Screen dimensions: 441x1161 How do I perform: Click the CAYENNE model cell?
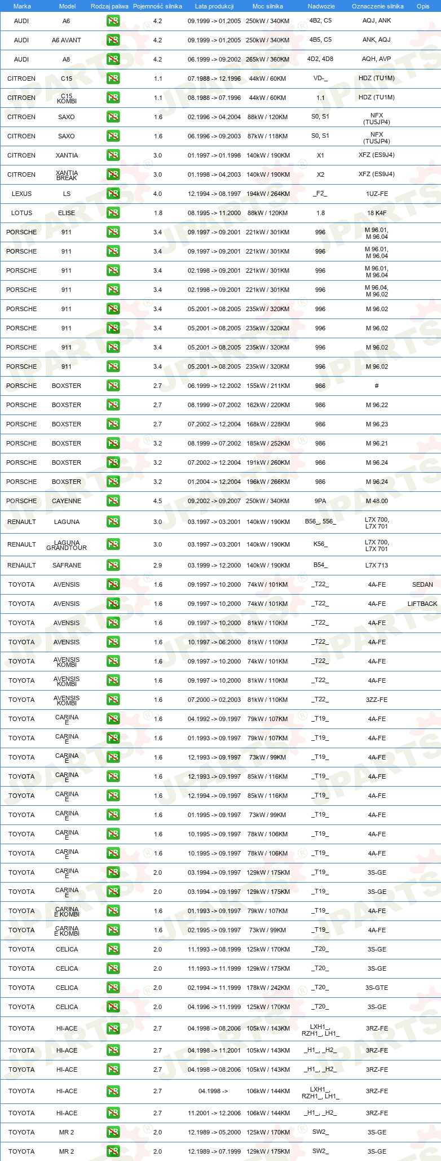(67, 501)
